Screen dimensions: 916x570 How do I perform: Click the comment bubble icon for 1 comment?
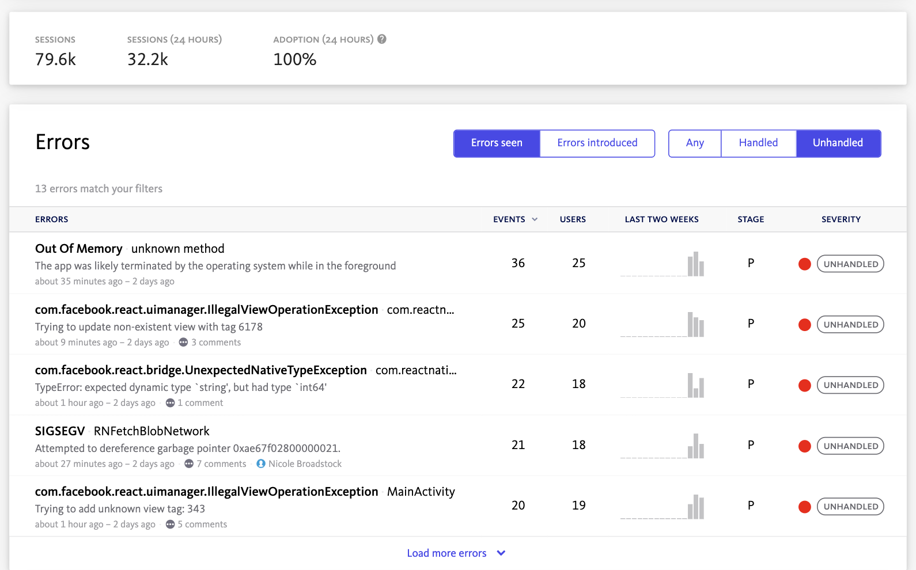click(x=170, y=403)
